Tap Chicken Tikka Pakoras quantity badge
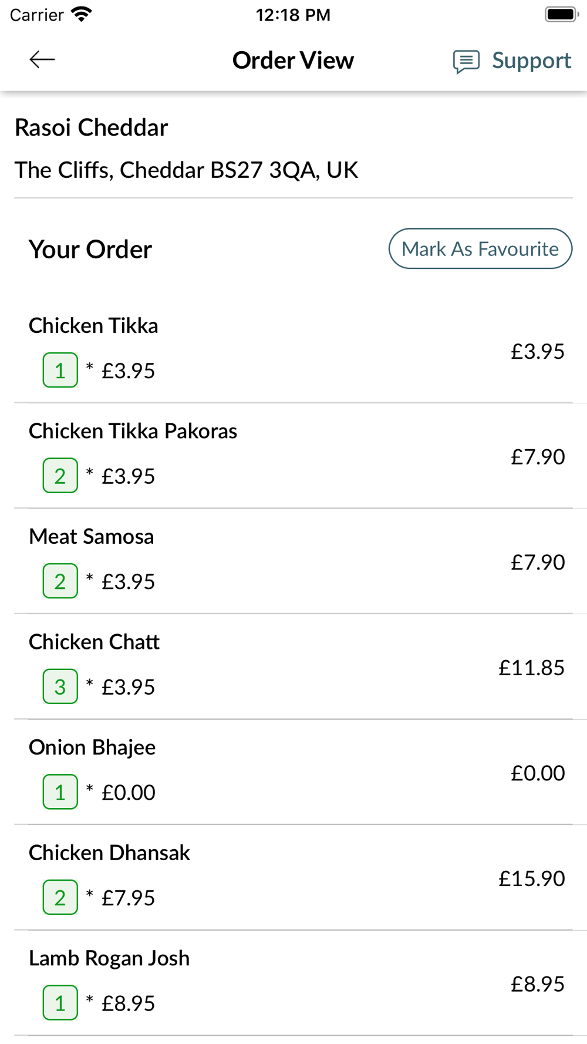 point(60,476)
